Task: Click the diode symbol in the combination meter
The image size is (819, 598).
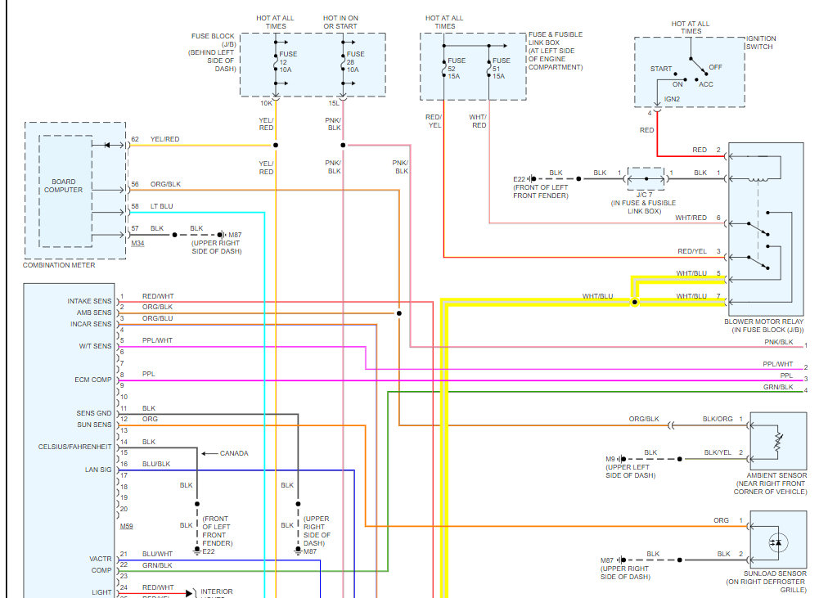Action: coord(107,145)
